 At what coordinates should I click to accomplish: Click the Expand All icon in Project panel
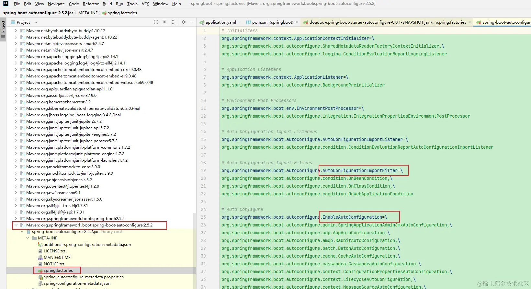(164, 22)
